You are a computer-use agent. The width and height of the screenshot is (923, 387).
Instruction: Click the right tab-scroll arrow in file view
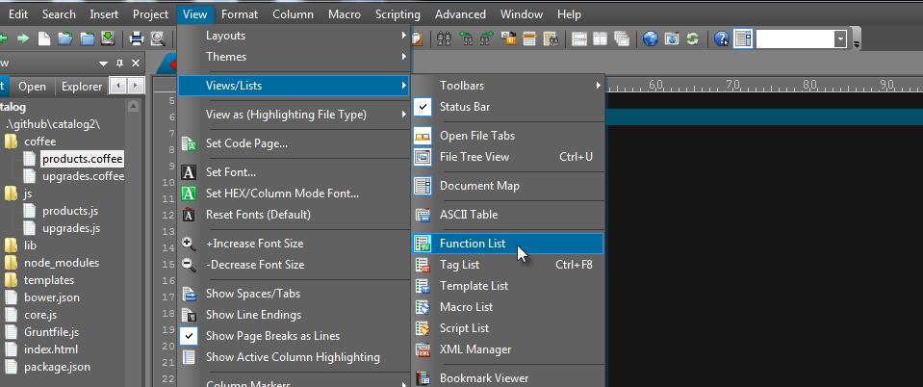coord(136,86)
